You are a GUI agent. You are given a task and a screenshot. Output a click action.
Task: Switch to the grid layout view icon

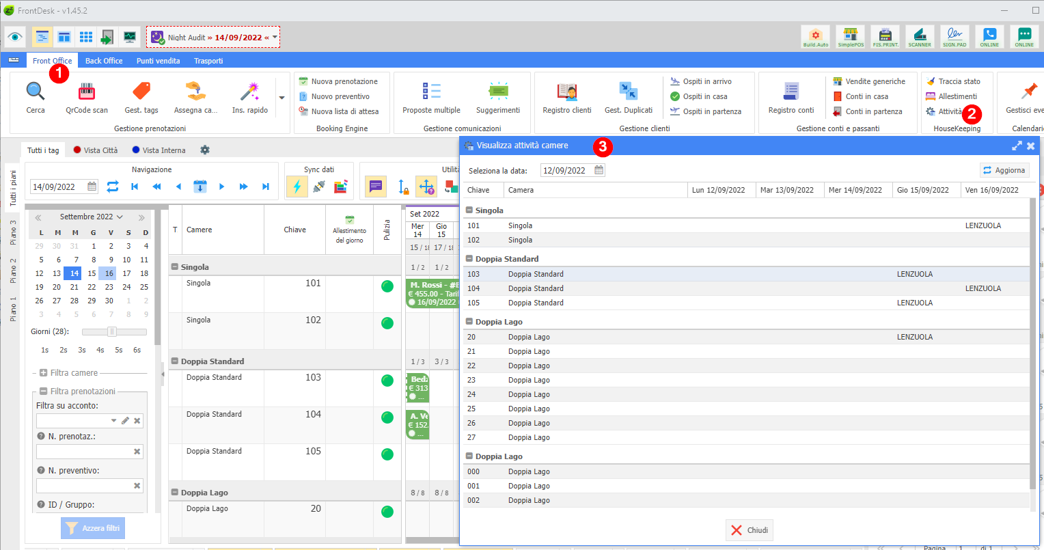point(86,37)
